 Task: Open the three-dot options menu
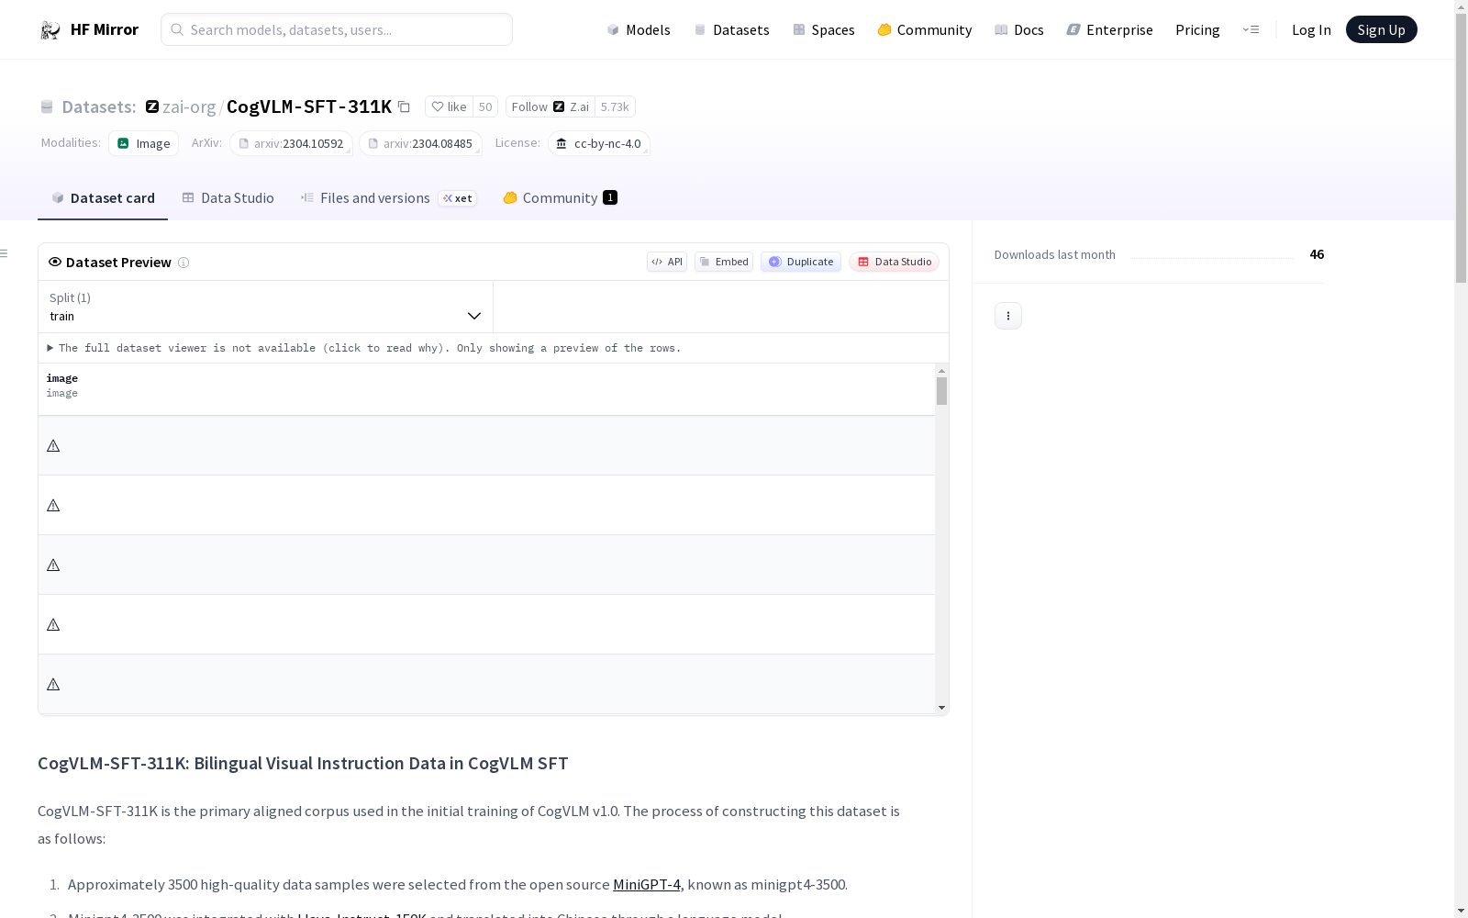tap(1008, 316)
